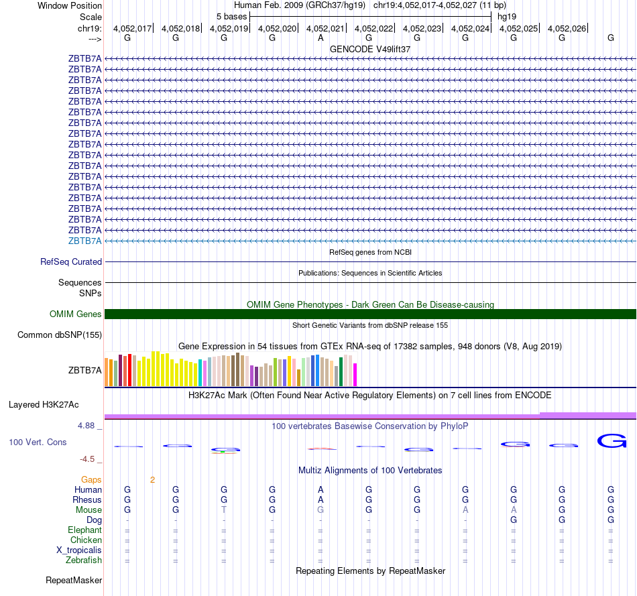The image size is (637, 596).
Task: Click the dark green bar in GTEx chart
Action: [341, 371]
